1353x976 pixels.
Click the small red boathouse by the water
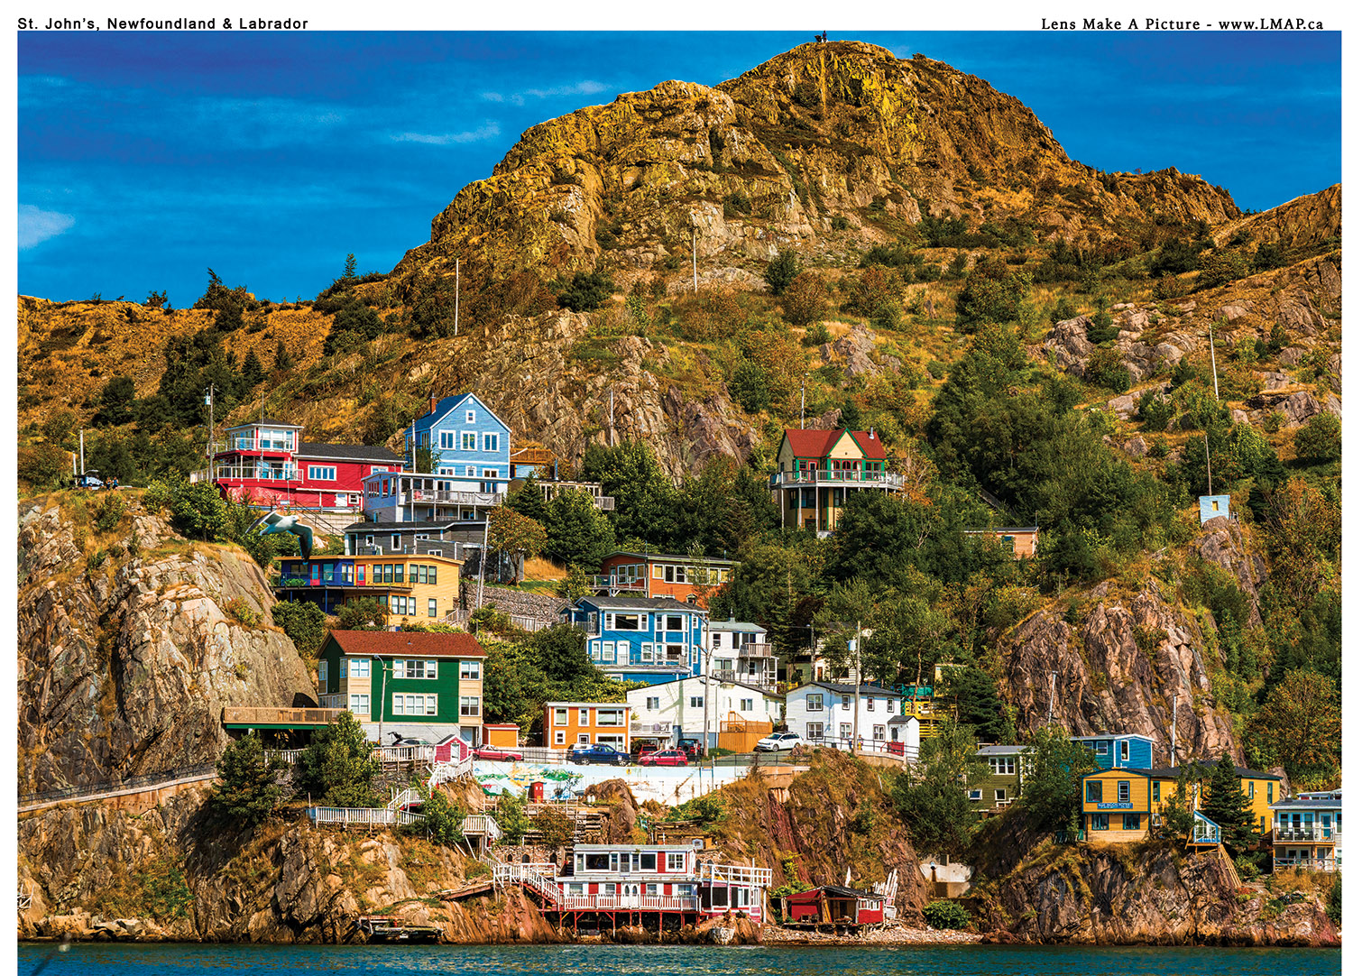point(833,905)
